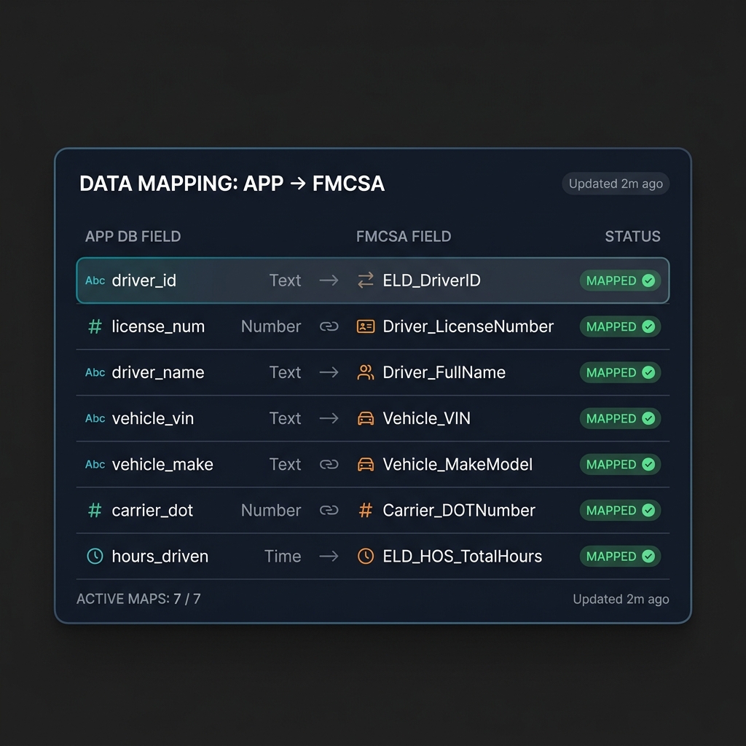Image resolution: width=746 pixels, height=746 pixels.
Task: Click the Number type label for license_num
Action: 271,326
